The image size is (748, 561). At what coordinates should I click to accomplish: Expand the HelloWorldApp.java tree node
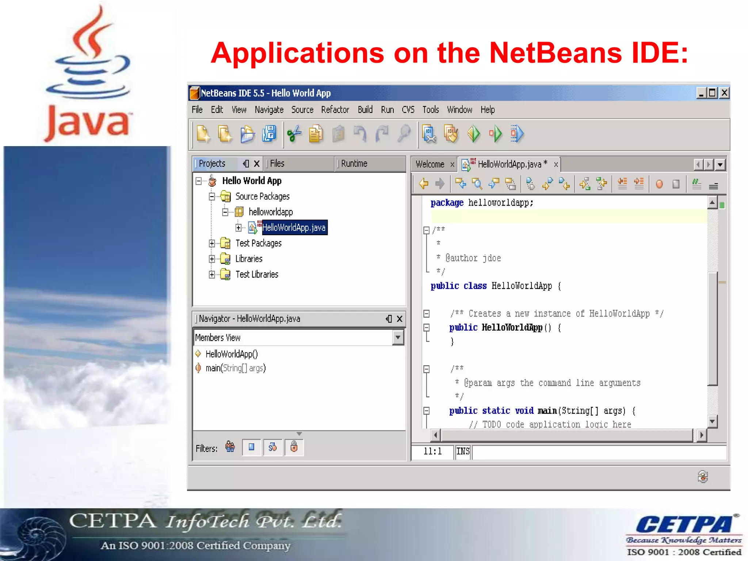[x=238, y=228]
